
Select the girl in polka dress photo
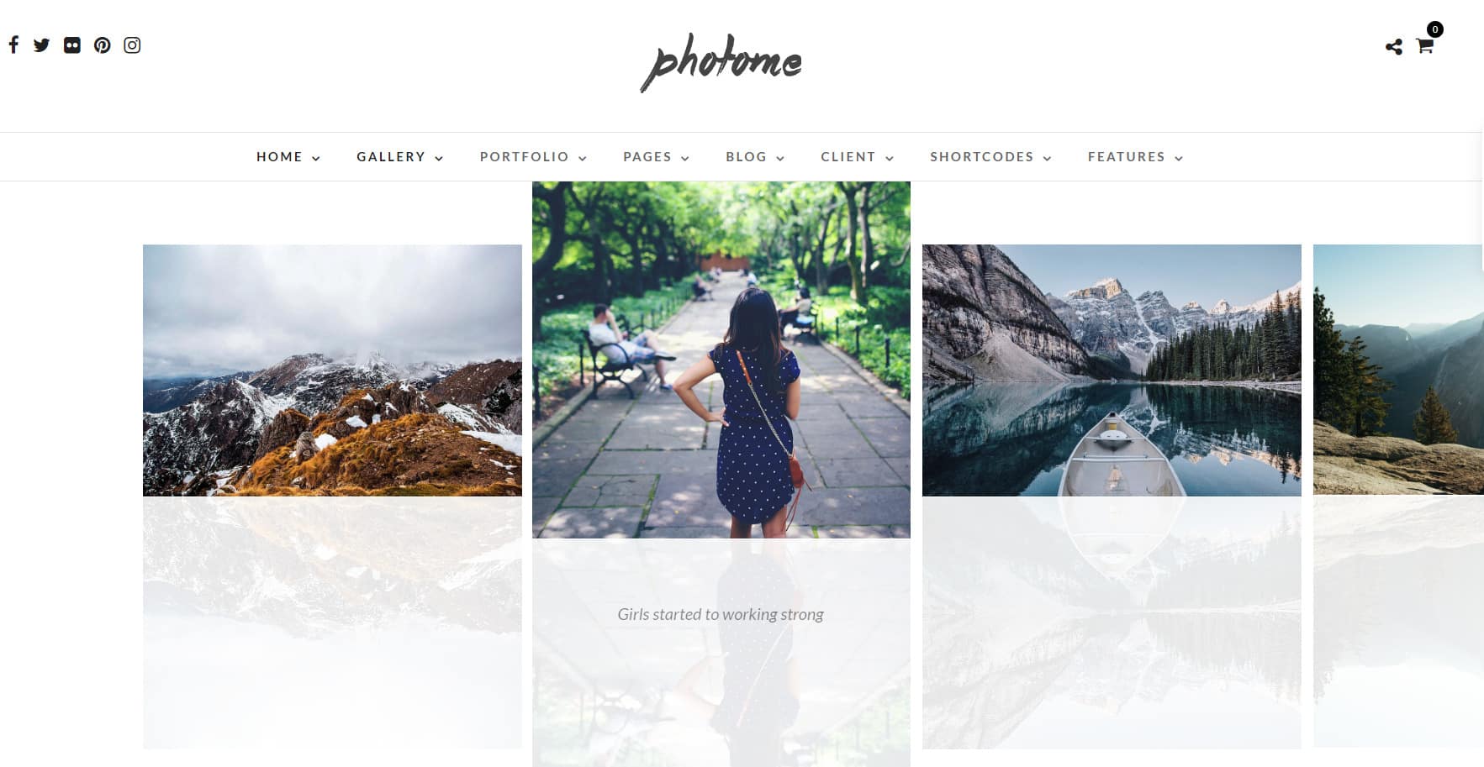[721, 360]
